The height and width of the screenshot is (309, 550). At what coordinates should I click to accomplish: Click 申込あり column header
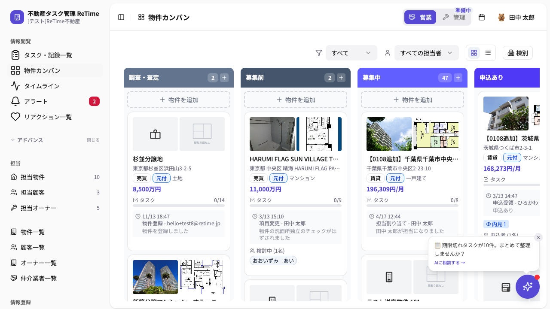tap(507, 78)
